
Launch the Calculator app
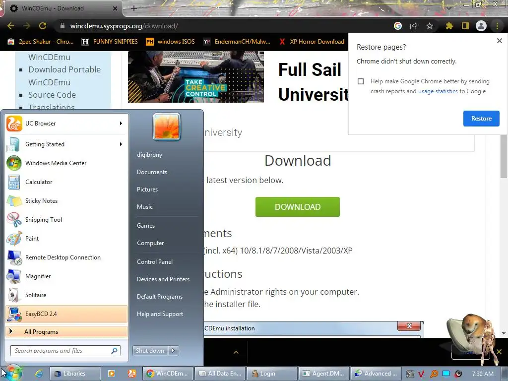click(66, 182)
